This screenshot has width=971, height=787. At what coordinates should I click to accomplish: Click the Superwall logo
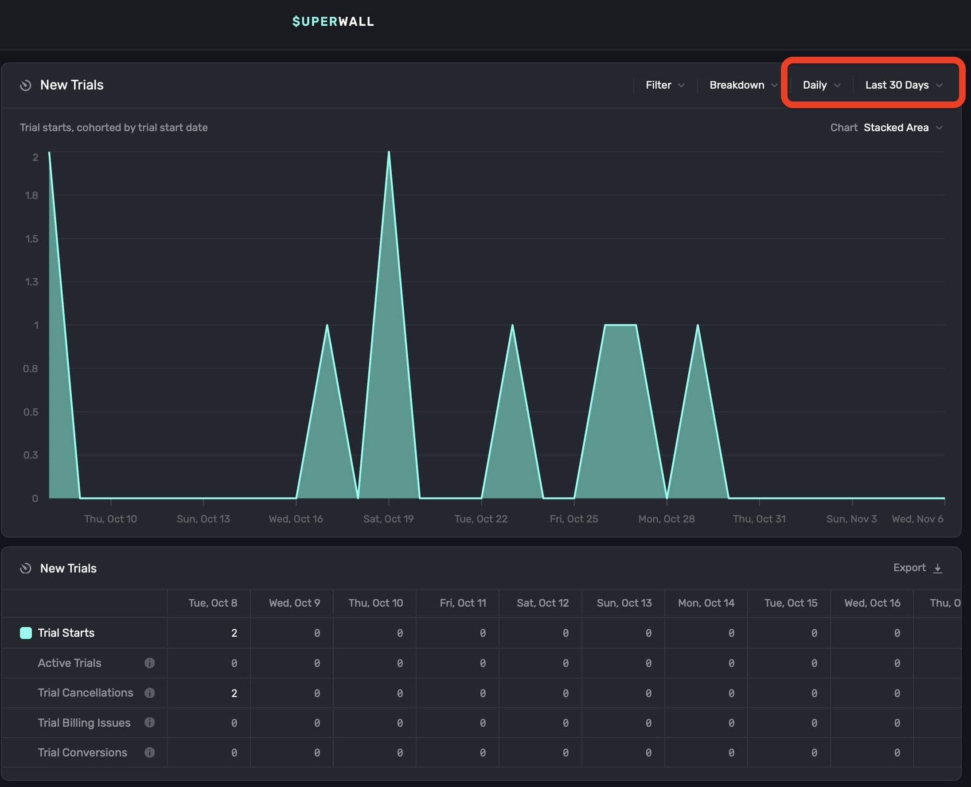tap(333, 21)
